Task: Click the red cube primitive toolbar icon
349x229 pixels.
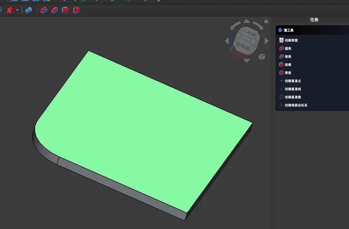Action: pos(10,10)
